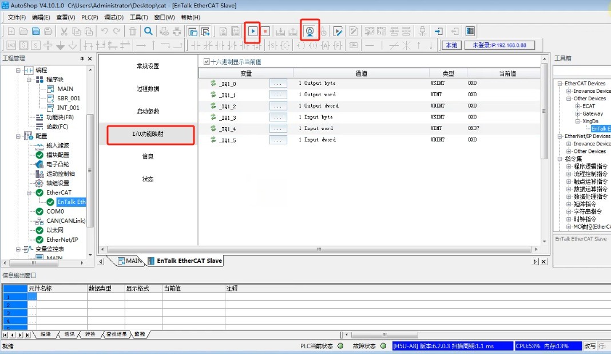This screenshot has height=354, width=611.
Task: Start monitoring with the monitor icon
Action: [310, 32]
